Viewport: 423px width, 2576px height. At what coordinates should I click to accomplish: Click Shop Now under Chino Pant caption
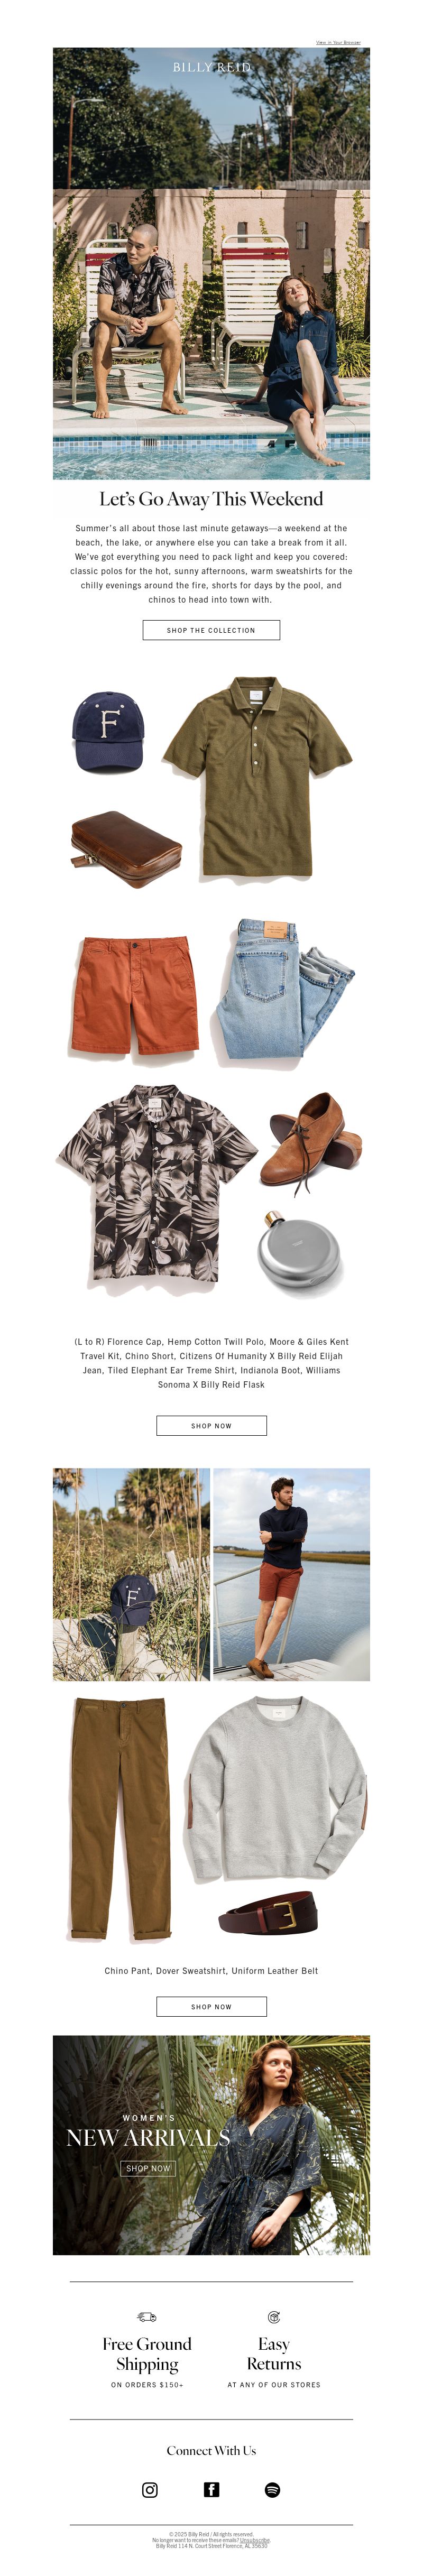click(x=211, y=2006)
